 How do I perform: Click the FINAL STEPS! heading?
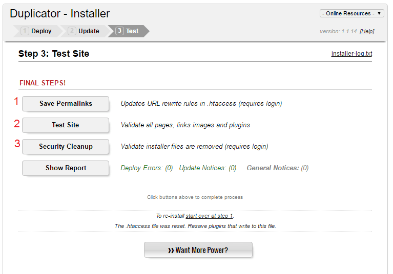pyautogui.click(x=43, y=83)
